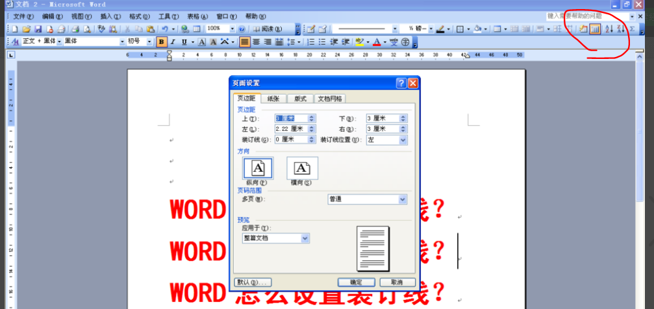Click the Decrease Indent icon

pos(334,42)
